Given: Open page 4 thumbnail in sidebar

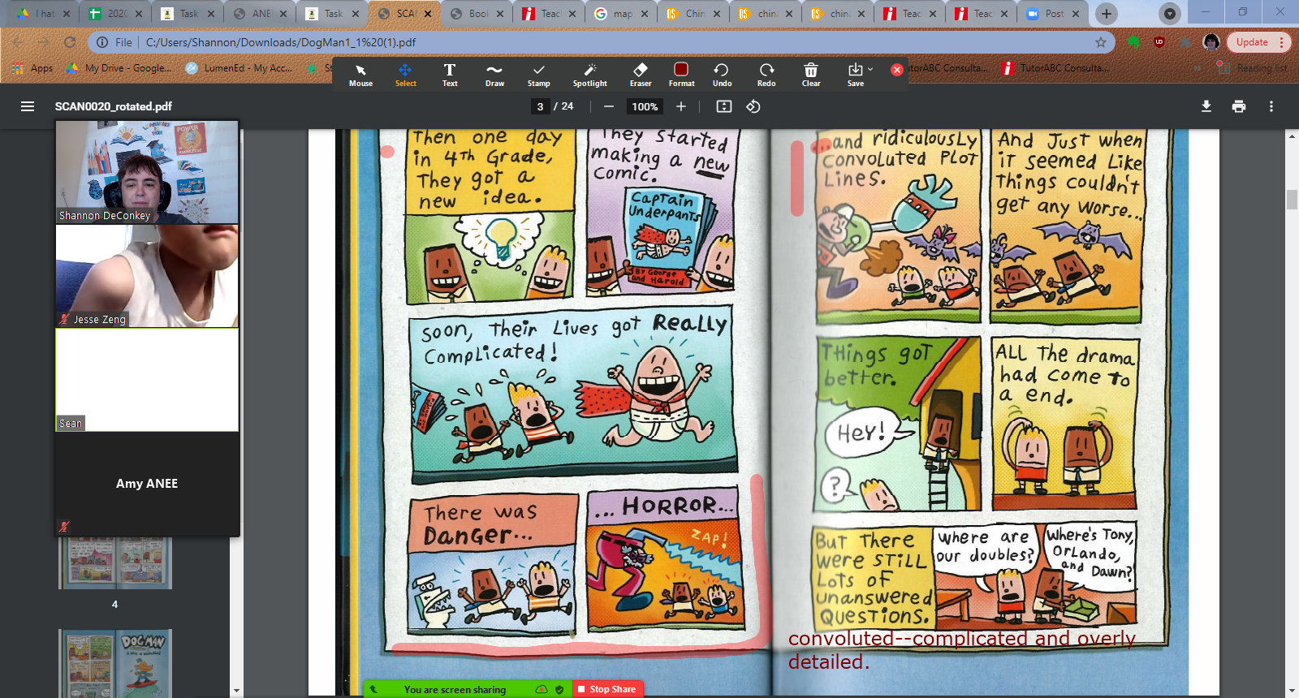Looking at the screenshot, I should click(115, 562).
